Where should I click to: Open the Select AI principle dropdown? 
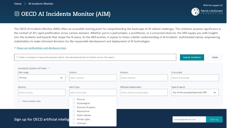195,78
